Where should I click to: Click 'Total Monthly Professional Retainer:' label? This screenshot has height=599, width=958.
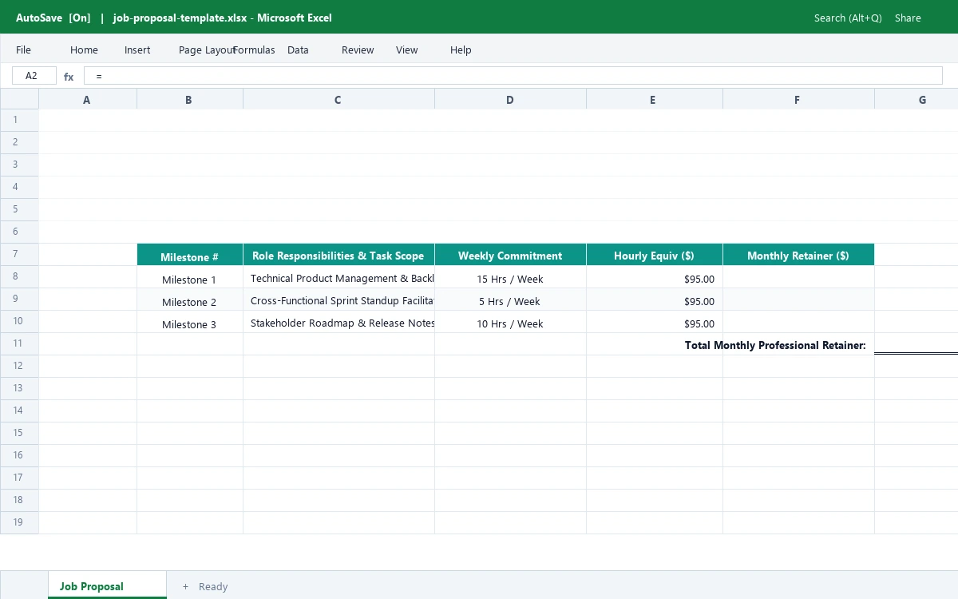pyautogui.click(x=775, y=345)
